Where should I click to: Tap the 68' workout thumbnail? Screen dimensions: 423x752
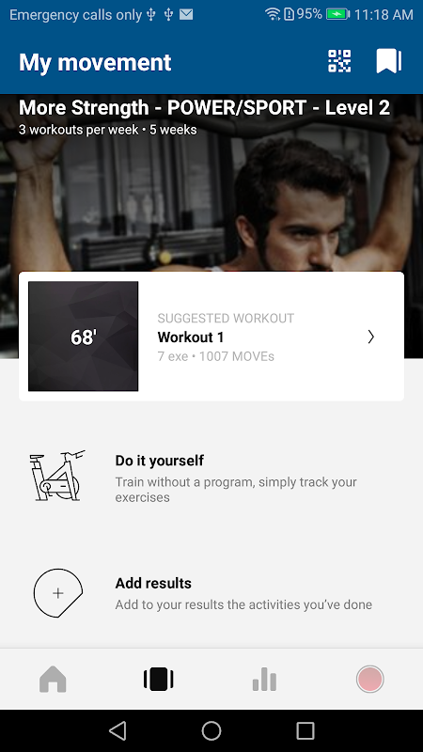click(x=84, y=337)
